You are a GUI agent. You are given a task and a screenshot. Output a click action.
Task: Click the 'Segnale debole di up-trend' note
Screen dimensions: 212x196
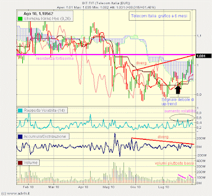click(x=178, y=102)
